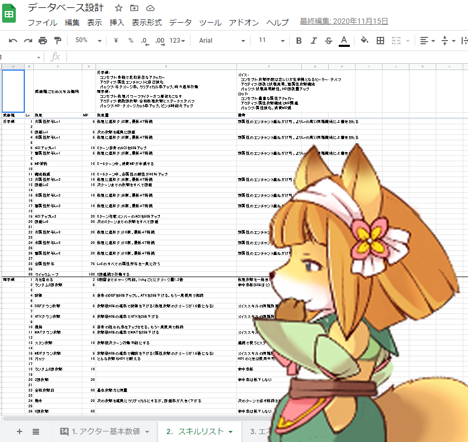Click the formula bar input
The width and height of the screenshot is (468, 442).
click(x=267, y=57)
